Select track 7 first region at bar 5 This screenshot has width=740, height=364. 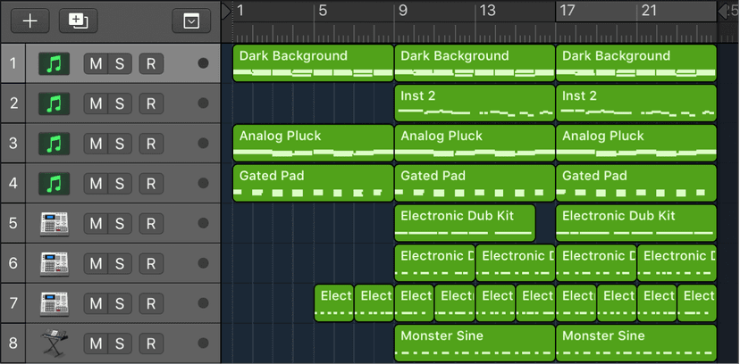point(334,303)
